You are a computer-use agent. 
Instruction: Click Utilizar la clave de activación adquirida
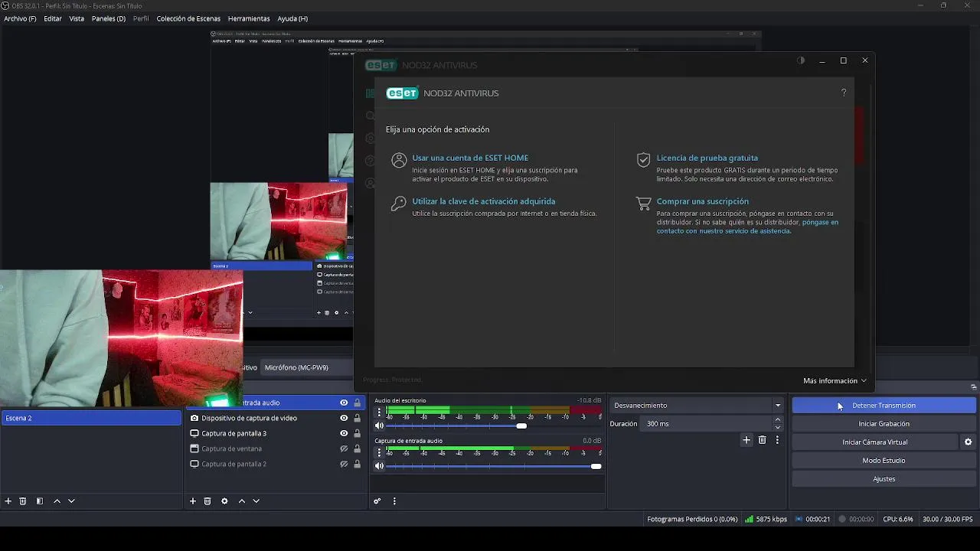(x=483, y=201)
